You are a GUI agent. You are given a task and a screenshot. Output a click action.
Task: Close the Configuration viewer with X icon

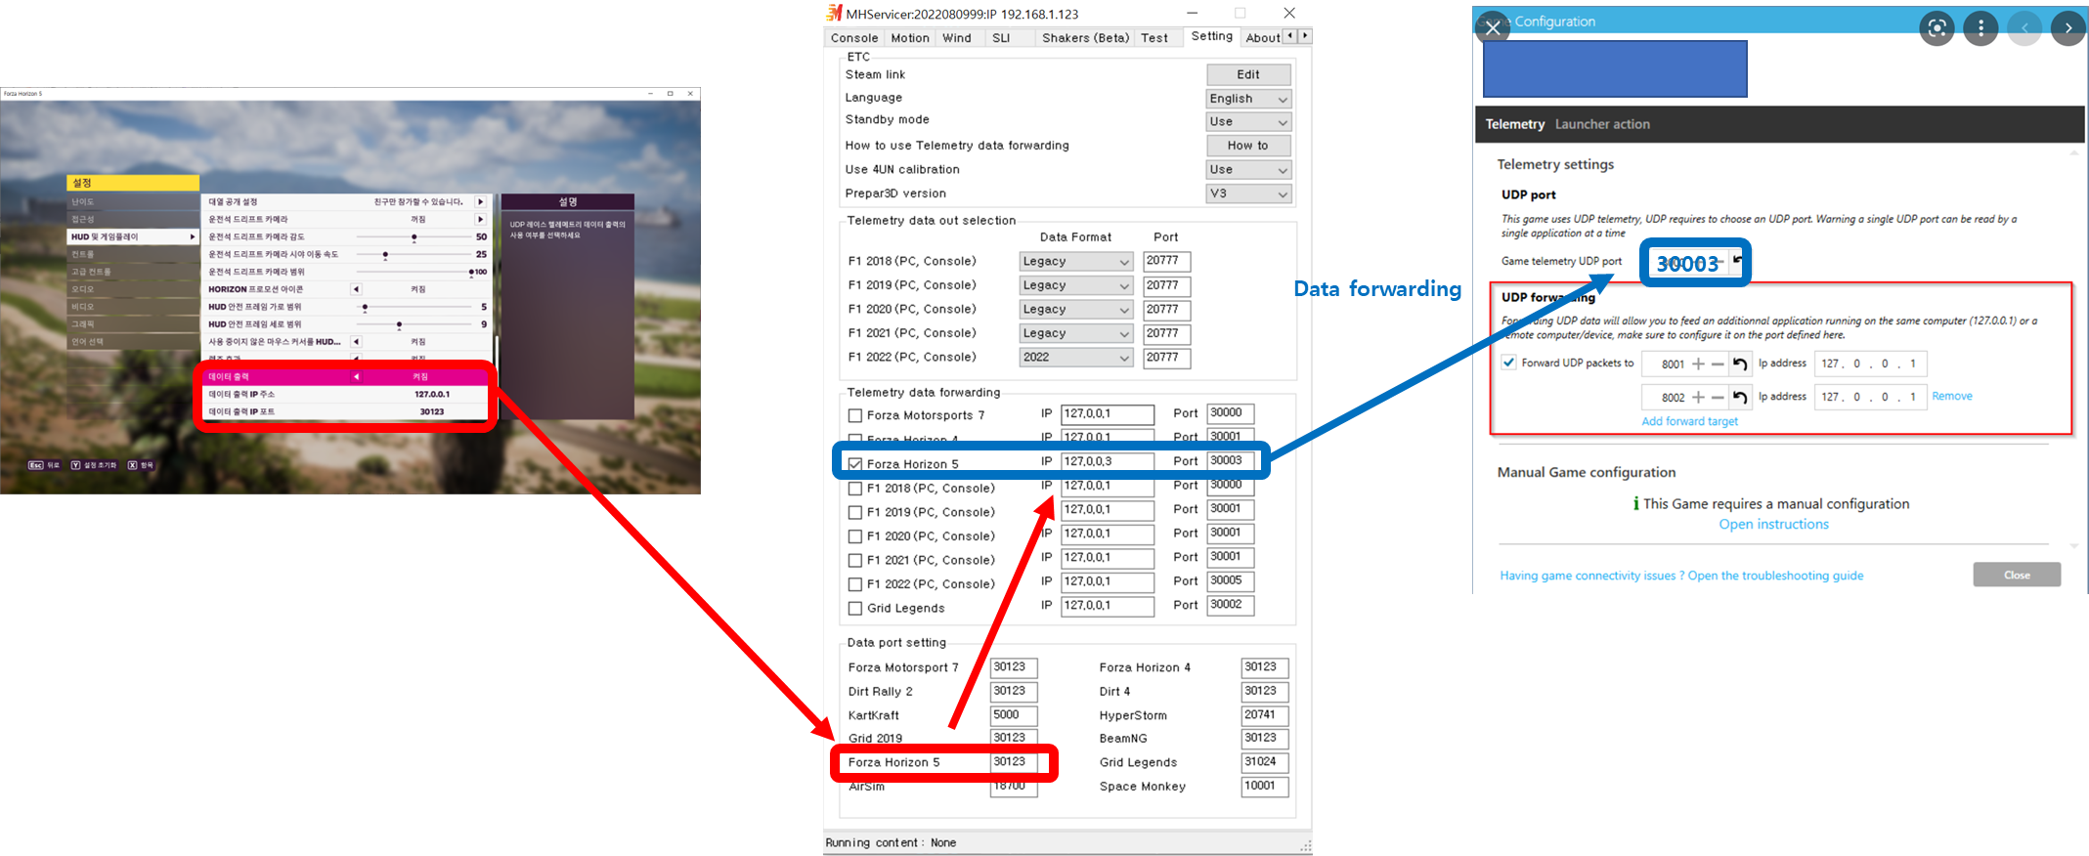tap(1493, 28)
